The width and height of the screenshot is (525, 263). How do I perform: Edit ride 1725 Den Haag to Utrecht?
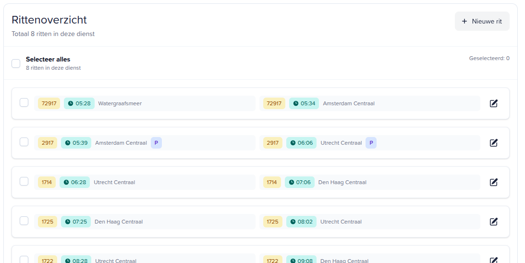(x=493, y=222)
